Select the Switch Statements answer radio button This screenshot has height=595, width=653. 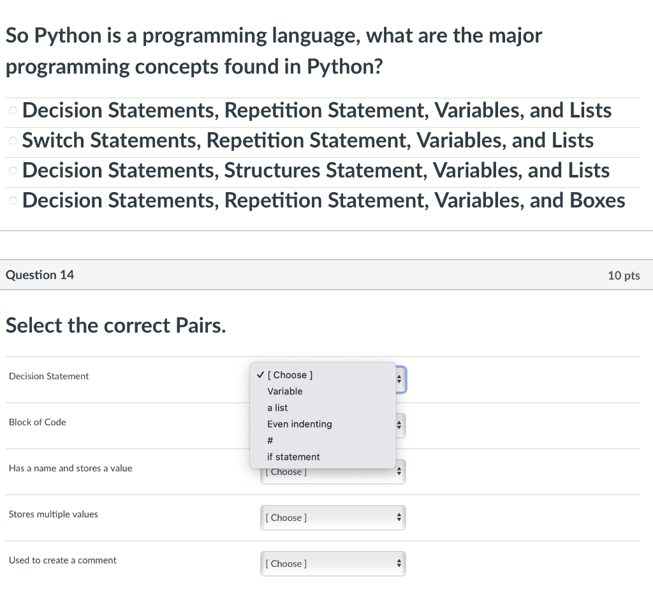click(13, 140)
